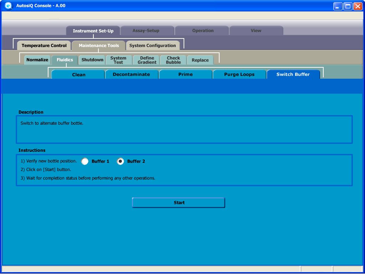This screenshot has height=280, width=365.
Task: Select the Buffer 1 radio button
Action: [x=85, y=161]
